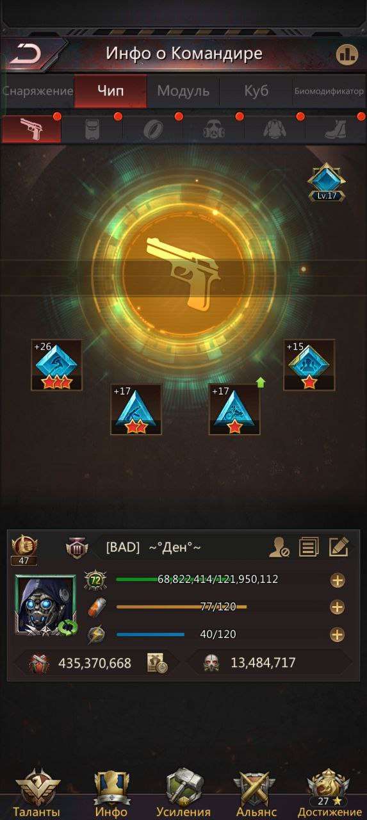Screen dimensions: 367x820
Task: Add experience using the top plus button
Action: pos(338,580)
